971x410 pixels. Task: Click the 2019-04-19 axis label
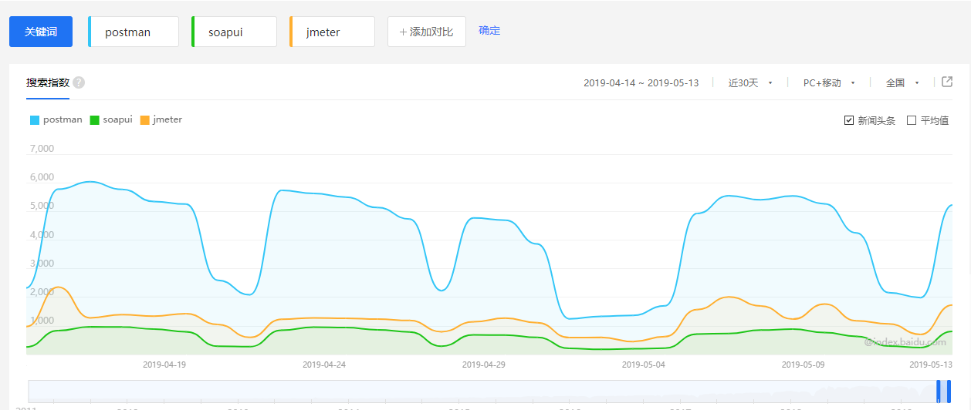pos(164,365)
